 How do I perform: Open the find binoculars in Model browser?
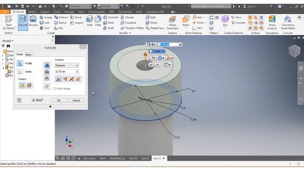click(x=9, y=46)
